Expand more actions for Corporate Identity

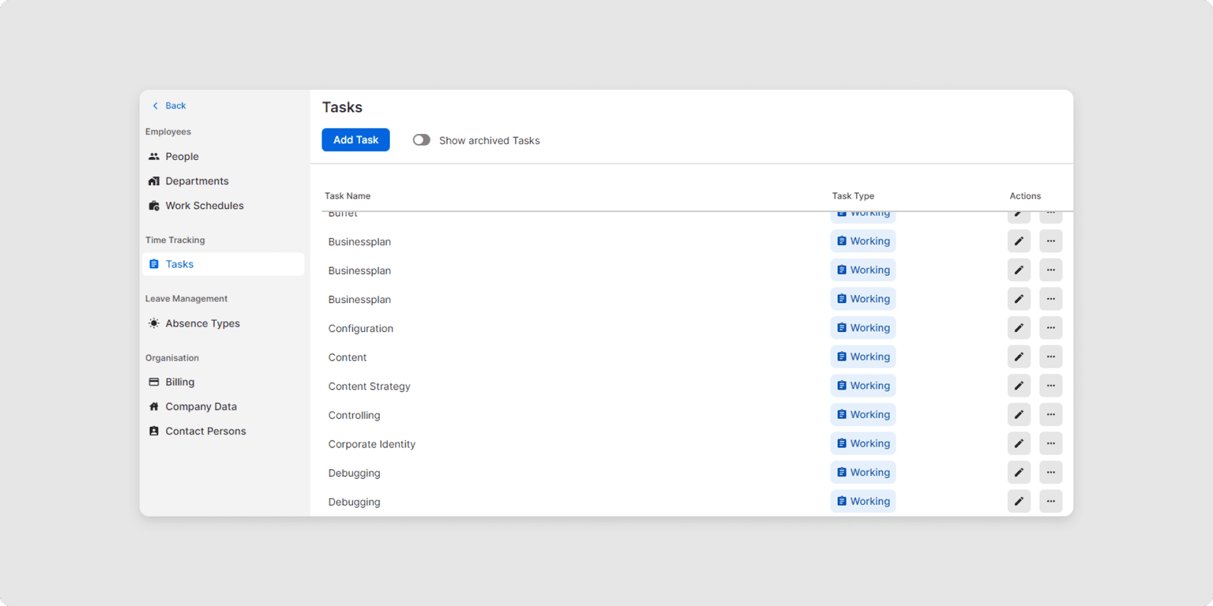coord(1051,444)
